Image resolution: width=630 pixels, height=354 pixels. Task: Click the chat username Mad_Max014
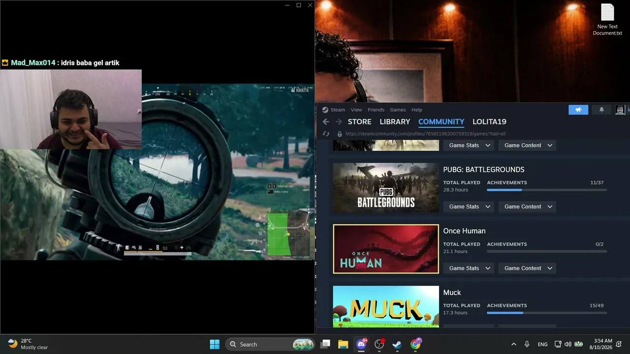[x=33, y=63]
